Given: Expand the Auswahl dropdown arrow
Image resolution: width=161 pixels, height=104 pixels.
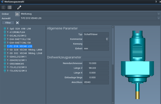Looking at the screenshot, I should (x=159, y=18).
